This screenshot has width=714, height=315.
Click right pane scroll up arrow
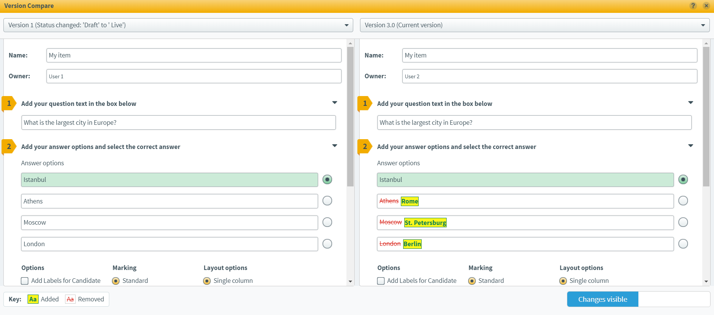tap(706, 43)
